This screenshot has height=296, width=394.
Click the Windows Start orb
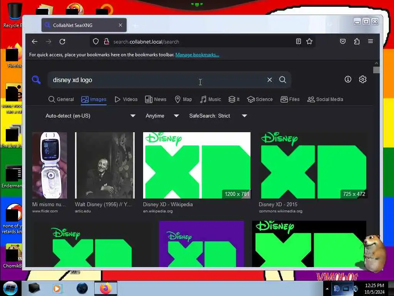pos(10,288)
